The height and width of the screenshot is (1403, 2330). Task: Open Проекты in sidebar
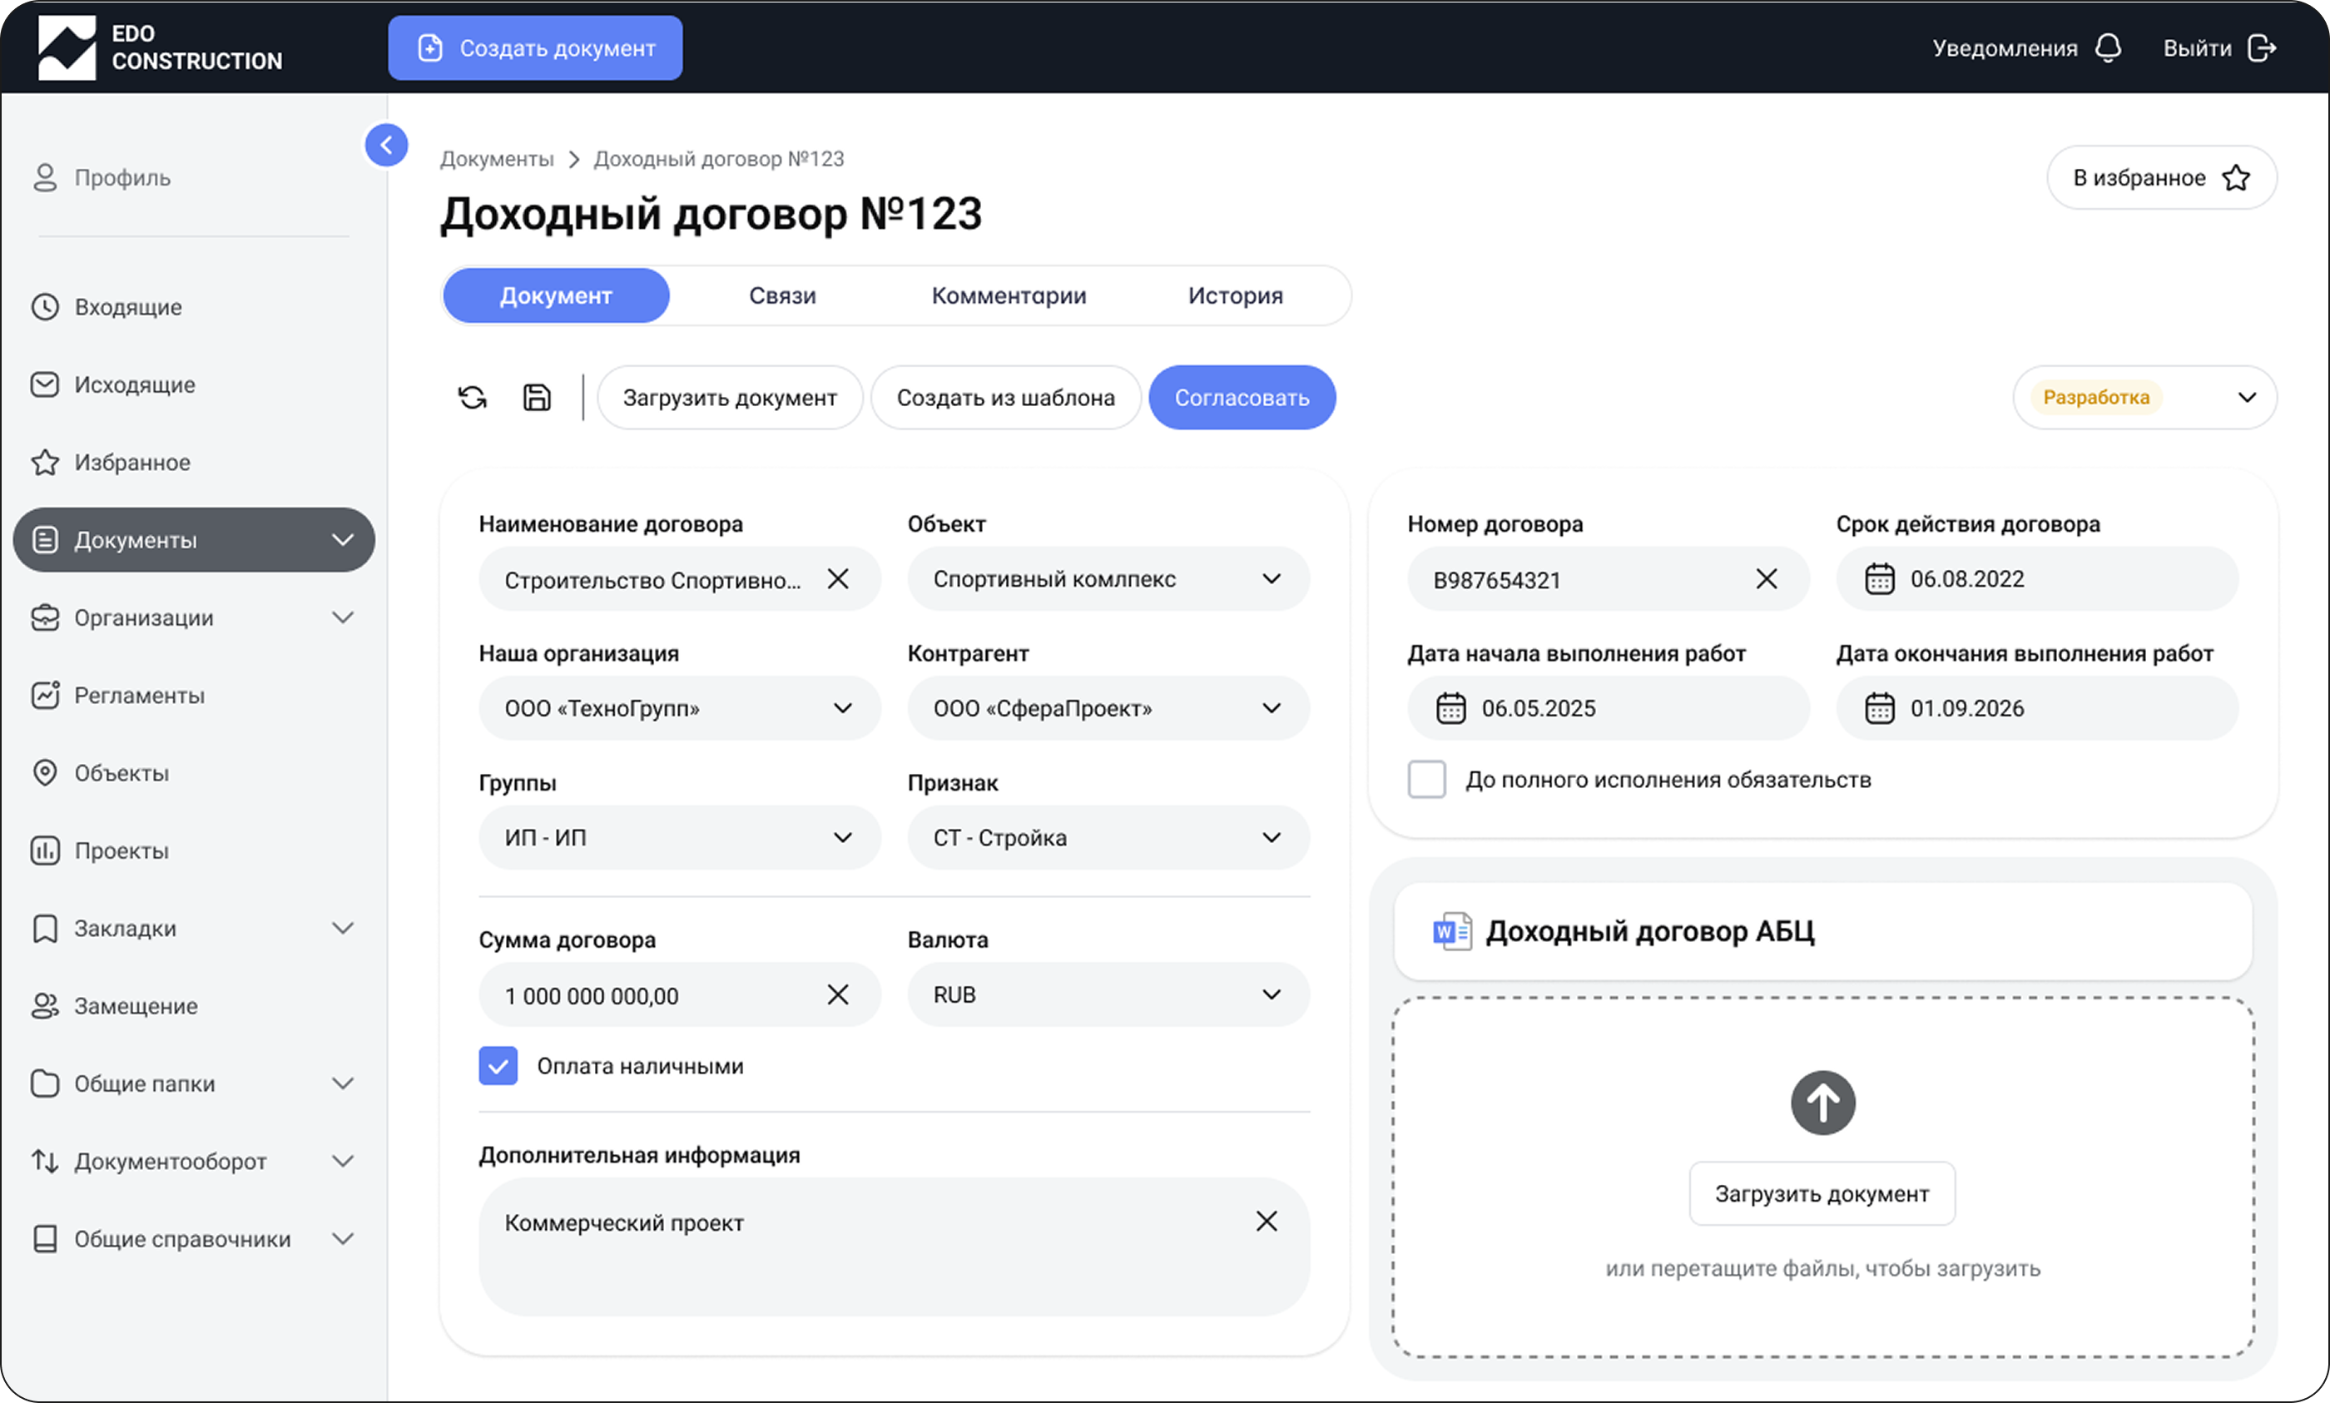pos(100,851)
